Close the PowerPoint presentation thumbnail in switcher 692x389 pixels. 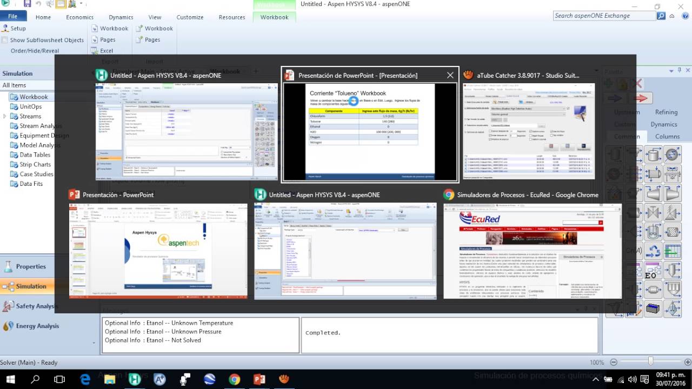click(x=450, y=75)
